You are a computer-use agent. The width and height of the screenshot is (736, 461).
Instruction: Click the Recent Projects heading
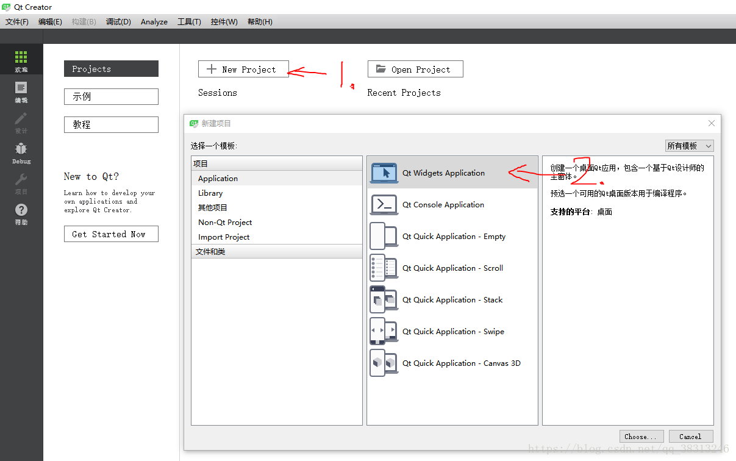point(404,93)
